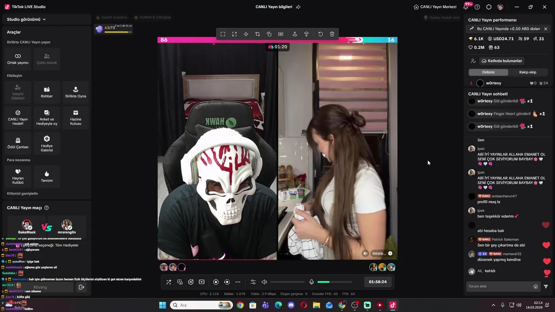The height and width of the screenshot is (312, 555).
Task: Mute the microphone icon
Action: (311, 282)
